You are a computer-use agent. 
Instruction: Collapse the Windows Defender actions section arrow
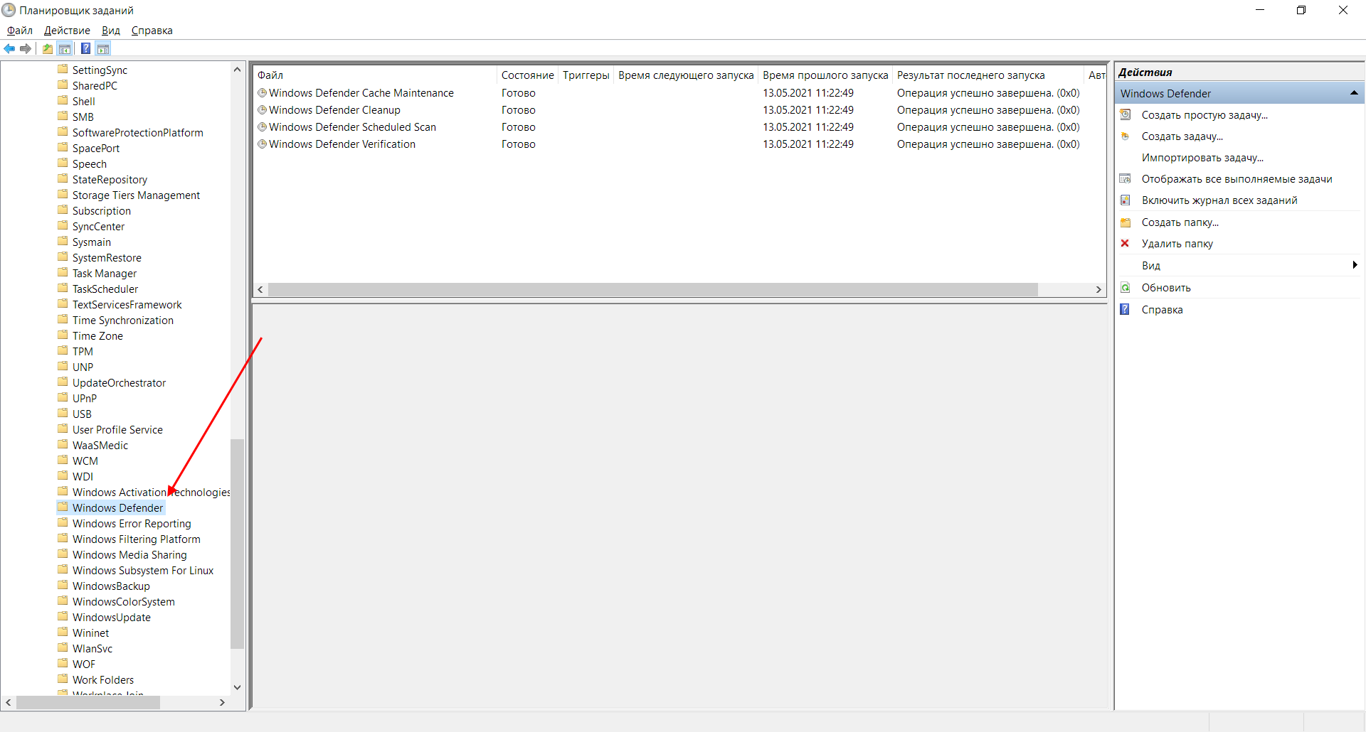click(x=1354, y=93)
